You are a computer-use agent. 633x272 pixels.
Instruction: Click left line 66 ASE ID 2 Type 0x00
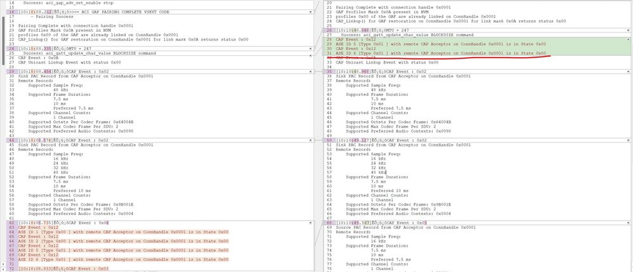(x=123, y=242)
